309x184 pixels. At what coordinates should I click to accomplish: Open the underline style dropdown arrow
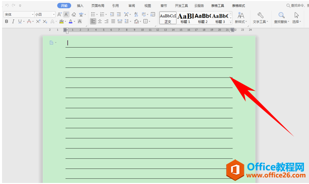coord(24,21)
